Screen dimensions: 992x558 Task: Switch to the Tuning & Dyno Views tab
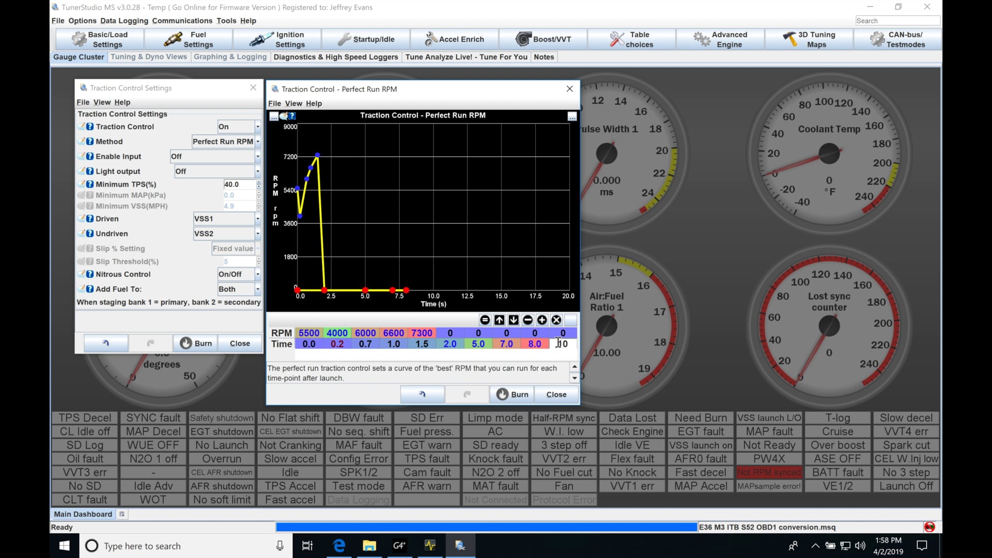[x=149, y=57]
